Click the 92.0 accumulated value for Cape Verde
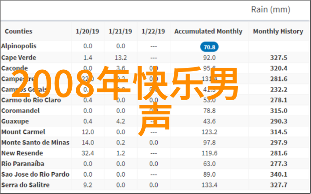 [209, 58]
